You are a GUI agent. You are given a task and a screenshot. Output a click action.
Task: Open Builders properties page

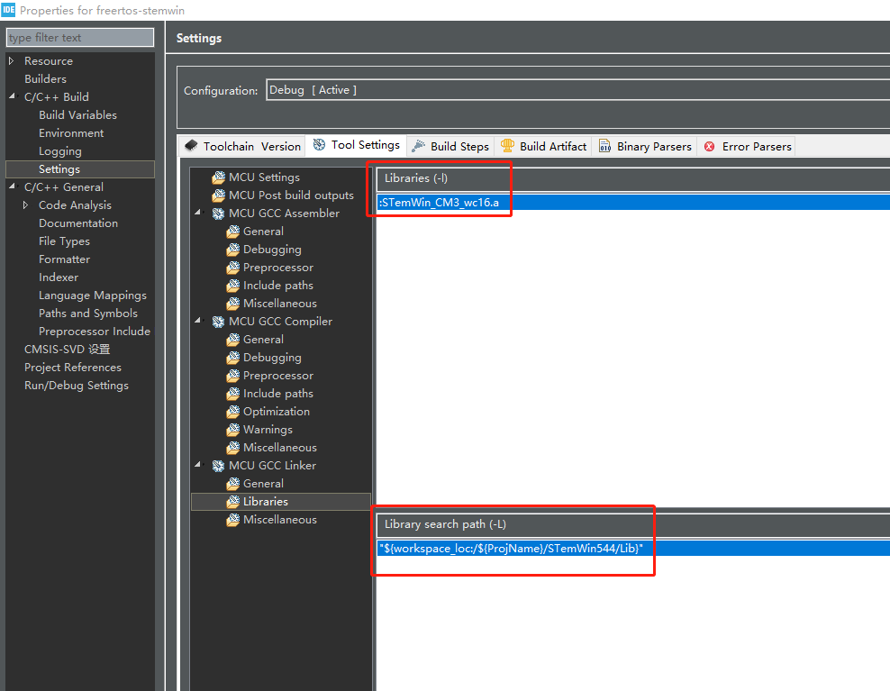click(x=45, y=79)
